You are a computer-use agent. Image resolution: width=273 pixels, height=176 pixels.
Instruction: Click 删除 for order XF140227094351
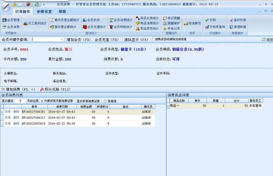pos(16,111)
